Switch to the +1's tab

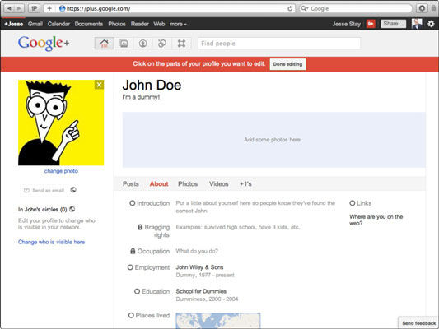tap(245, 184)
